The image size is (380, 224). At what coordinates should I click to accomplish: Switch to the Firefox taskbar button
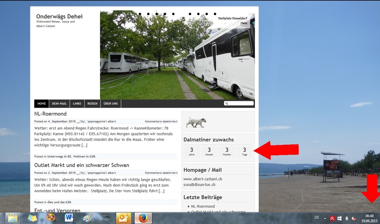point(143,218)
